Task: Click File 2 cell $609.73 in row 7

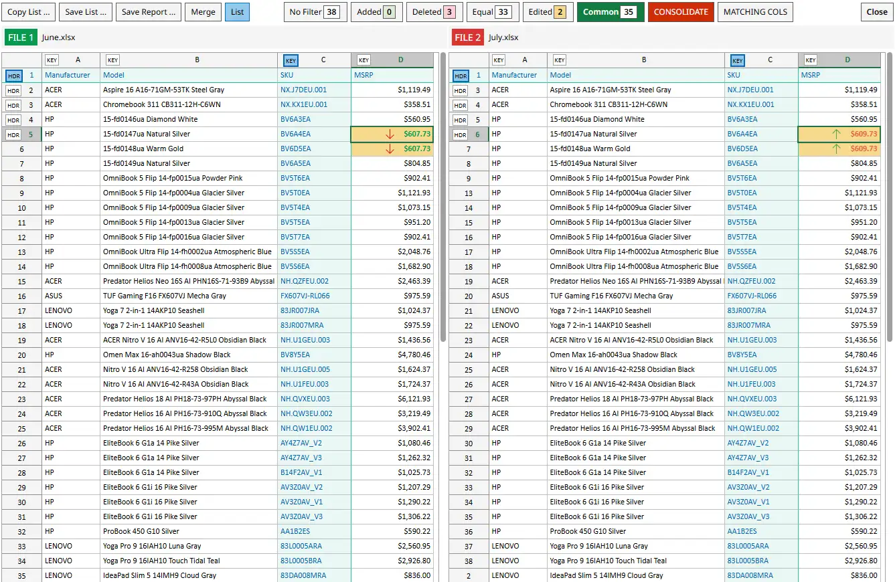Action: coord(839,149)
